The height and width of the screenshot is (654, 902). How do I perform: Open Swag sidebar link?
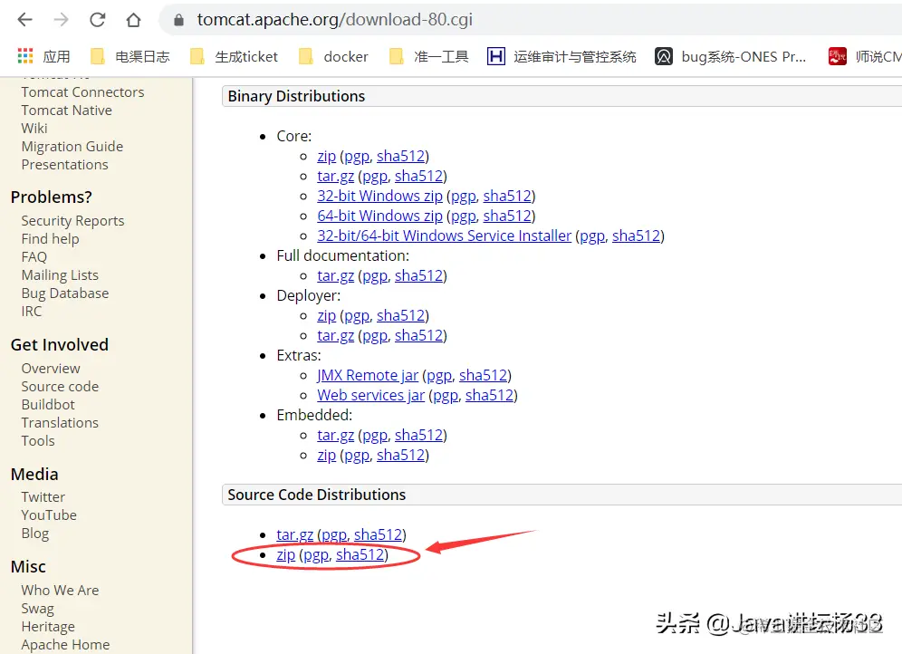pos(37,609)
